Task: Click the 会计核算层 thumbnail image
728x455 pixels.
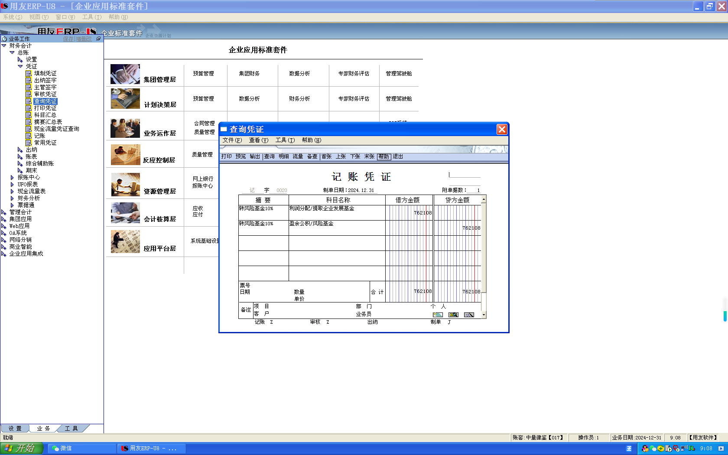Action: (x=125, y=213)
